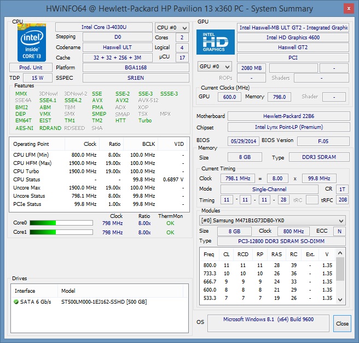Click the GPU memory 2080 MB field
359x343 pixels.
click(x=251, y=68)
